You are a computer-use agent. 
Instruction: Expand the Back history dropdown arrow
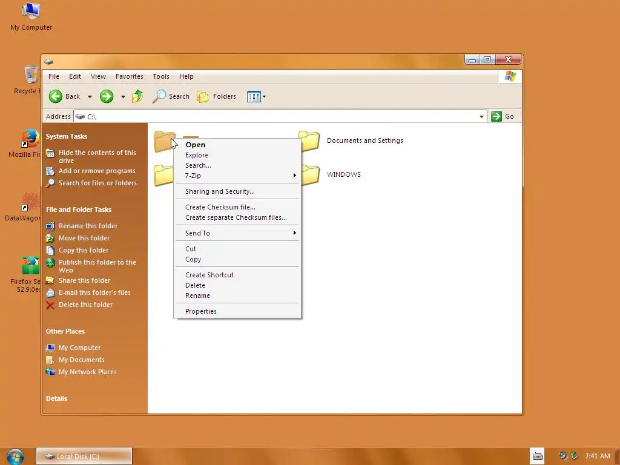tap(90, 96)
